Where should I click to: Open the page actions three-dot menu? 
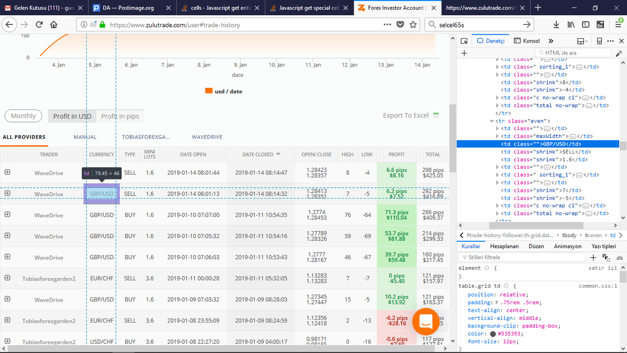(x=387, y=25)
